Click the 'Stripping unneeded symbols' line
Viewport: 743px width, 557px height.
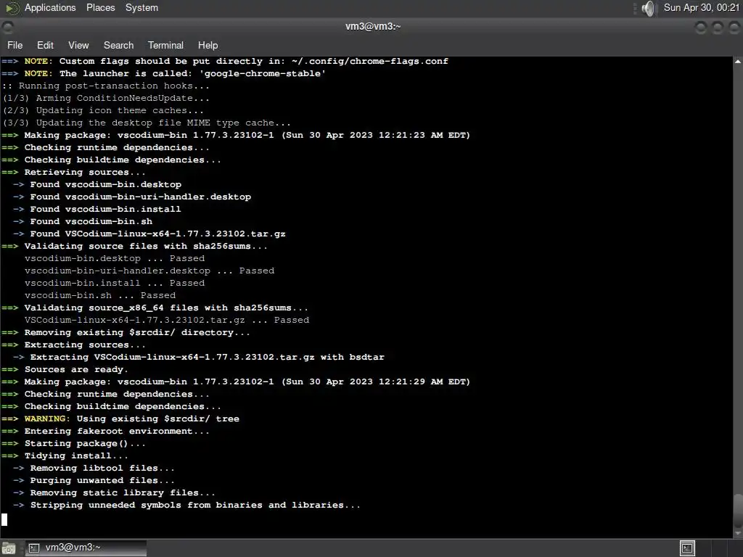pyautogui.click(x=186, y=505)
